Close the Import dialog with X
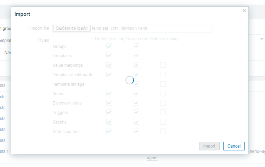Screen dimensions: 265x167 point(244,11)
